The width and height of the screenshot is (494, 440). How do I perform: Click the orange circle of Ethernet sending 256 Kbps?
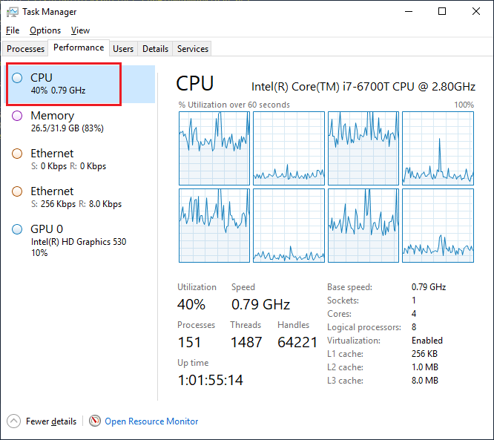(17, 191)
